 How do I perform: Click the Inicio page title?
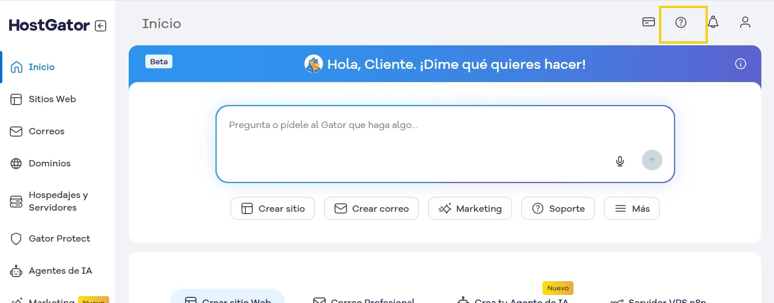pos(161,24)
